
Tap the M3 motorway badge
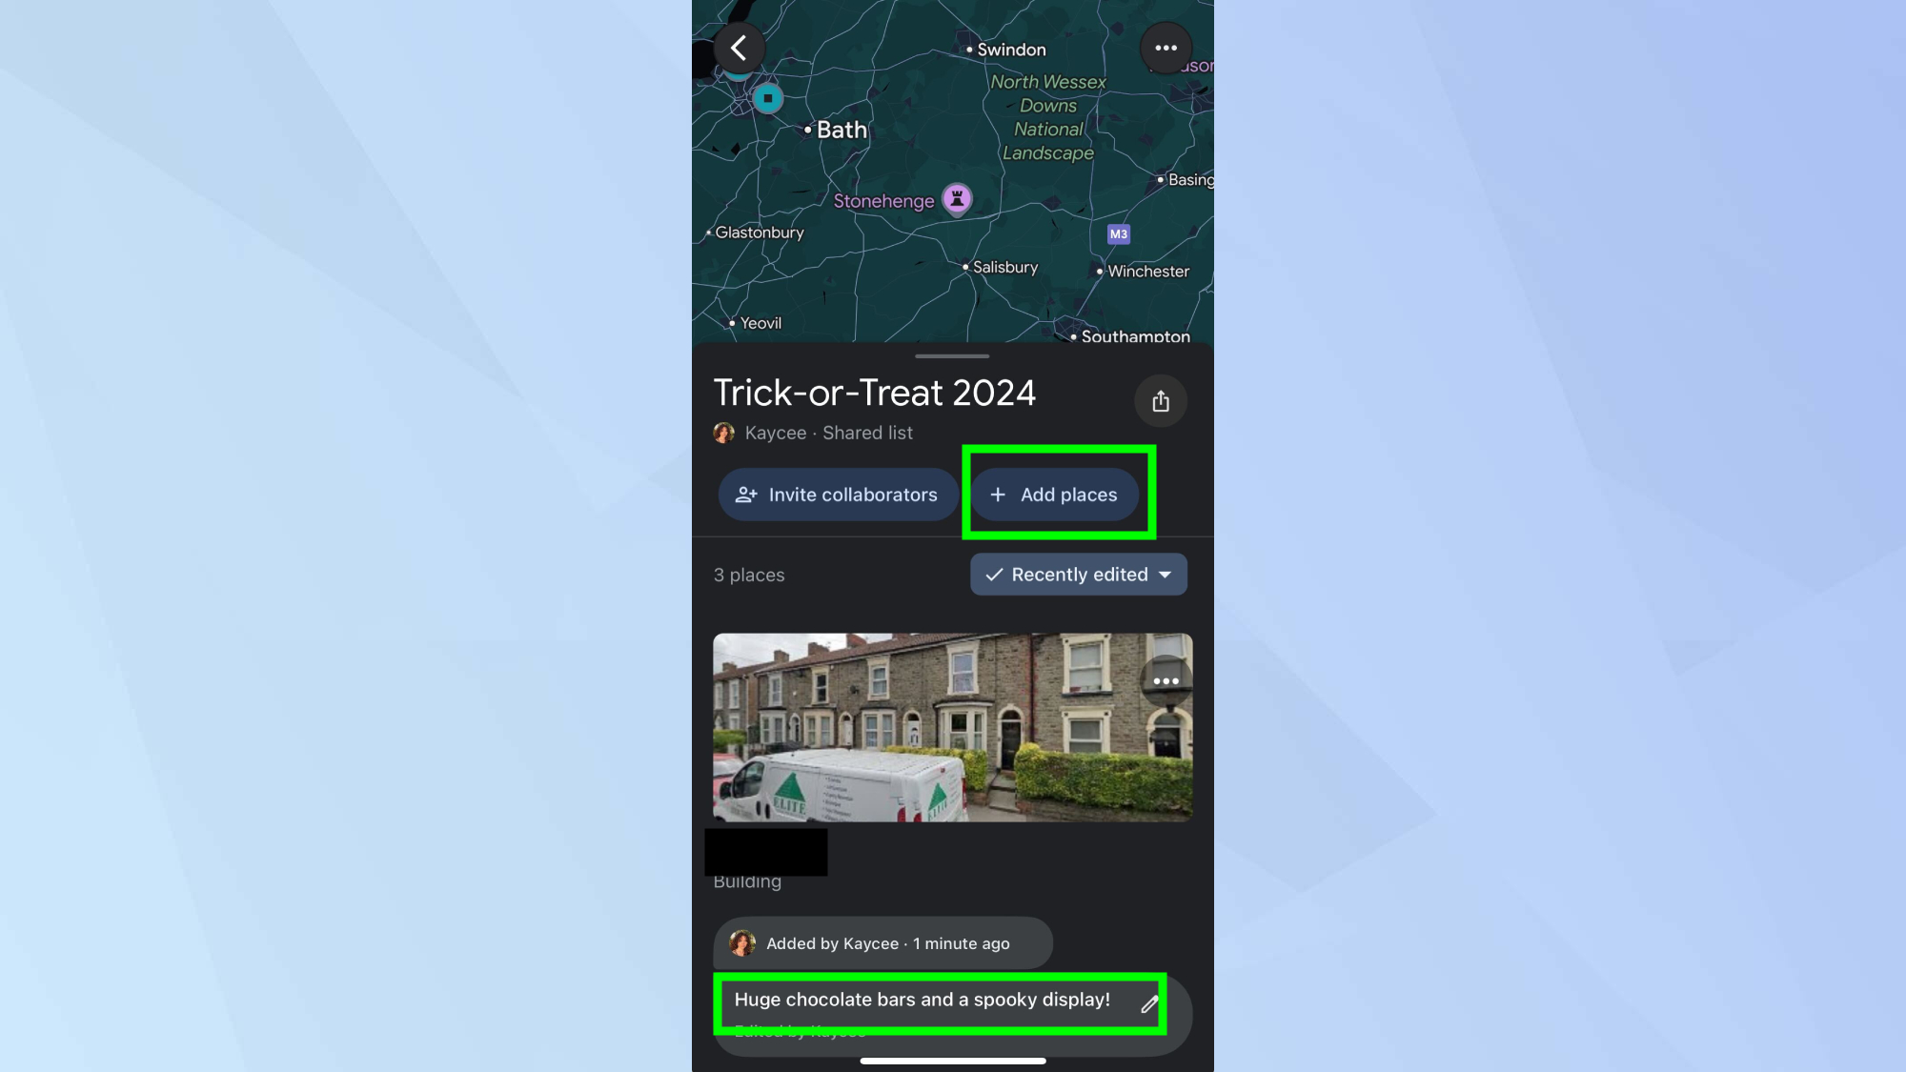[1118, 233]
